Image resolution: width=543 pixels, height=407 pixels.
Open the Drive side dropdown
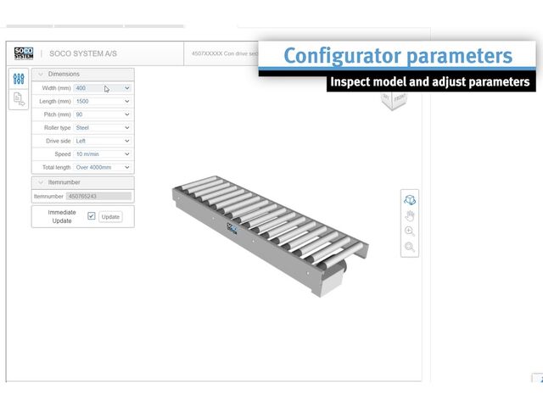(x=103, y=141)
